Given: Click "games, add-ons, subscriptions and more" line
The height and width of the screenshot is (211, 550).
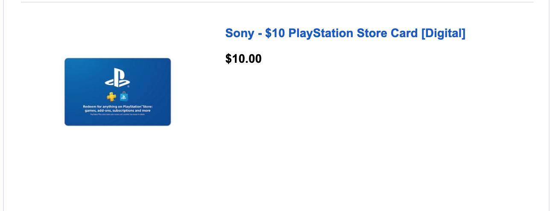Looking at the screenshot, I should pos(117,111).
